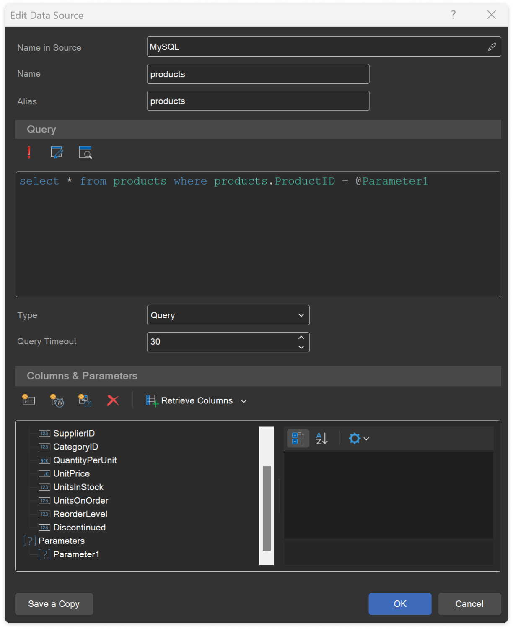Click the help question mark in title bar
This screenshot has height=629, width=513.
(x=453, y=15)
